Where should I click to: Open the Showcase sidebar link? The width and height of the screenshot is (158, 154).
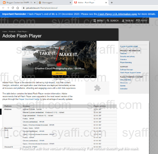tap(124, 83)
